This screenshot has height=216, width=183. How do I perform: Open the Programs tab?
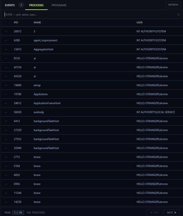pyautogui.click(x=59, y=5)
